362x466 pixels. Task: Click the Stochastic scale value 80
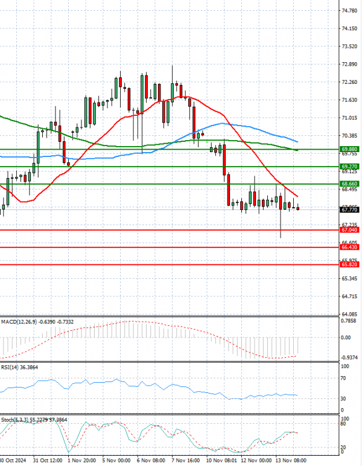click(343, 424)
